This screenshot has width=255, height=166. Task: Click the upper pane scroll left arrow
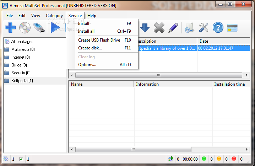pyautogui.click(x=72, y=75)
